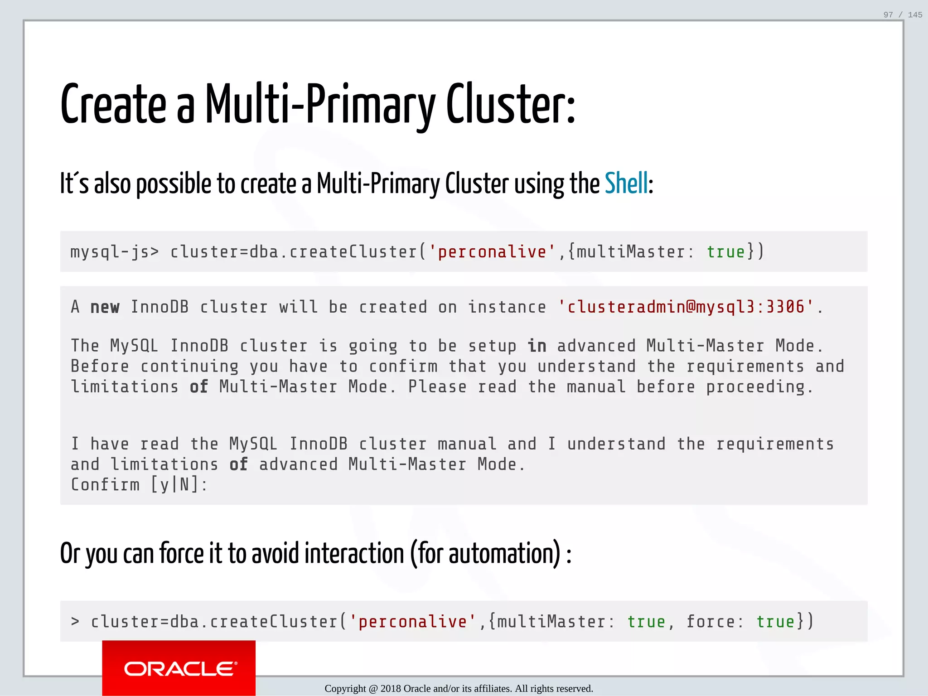
Task: Click the line 'Before continuing you have to confirm'
Action: [x=458, y=366]
